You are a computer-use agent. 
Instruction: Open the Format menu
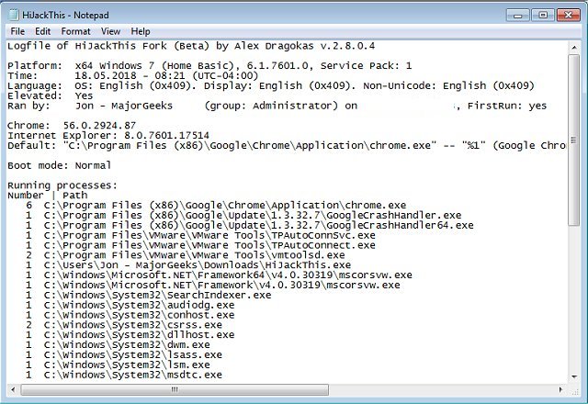75,31
